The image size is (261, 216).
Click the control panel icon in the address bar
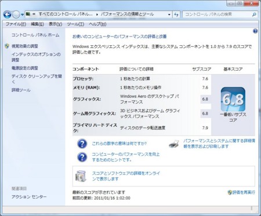tap(28, 14)
